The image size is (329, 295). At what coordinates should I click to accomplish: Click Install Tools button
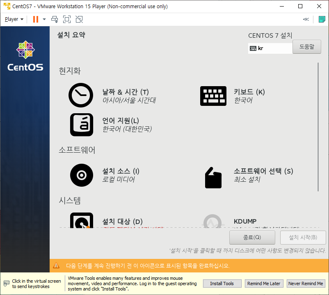pyautogui.click(x=222, y=284)
